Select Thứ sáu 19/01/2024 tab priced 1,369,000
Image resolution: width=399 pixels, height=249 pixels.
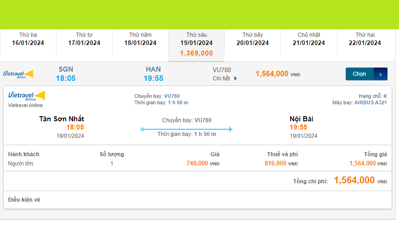(196, 44)
